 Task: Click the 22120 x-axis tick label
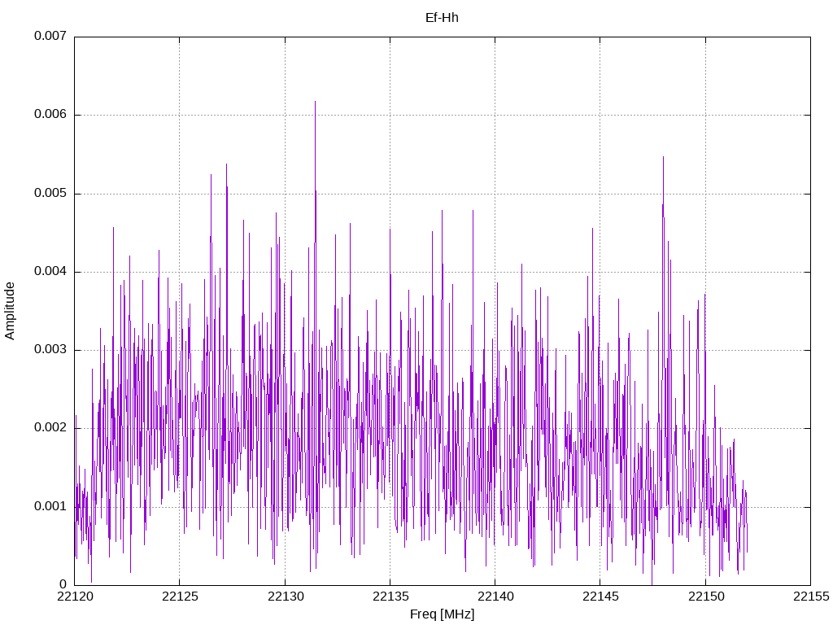74,597
